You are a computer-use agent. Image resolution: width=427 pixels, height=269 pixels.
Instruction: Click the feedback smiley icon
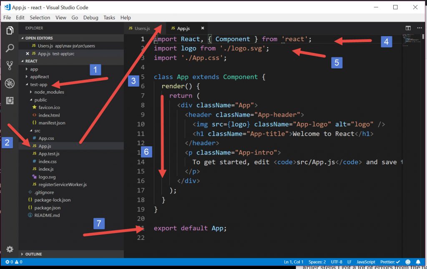point(407,262)
